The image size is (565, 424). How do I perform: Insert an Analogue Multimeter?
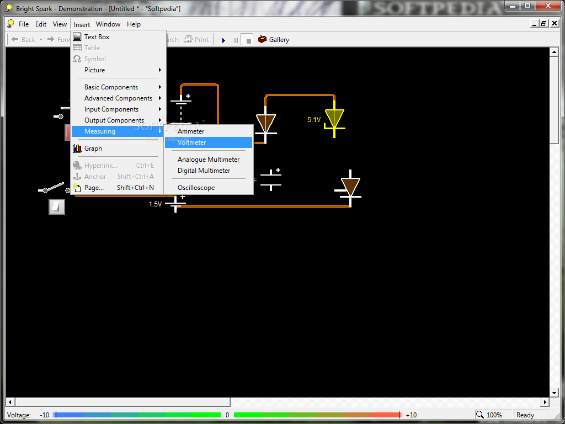click(x=209, y=160)
